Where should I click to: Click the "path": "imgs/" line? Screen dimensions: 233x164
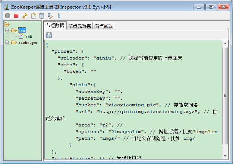pyautogui.click(x=135, y=138)
